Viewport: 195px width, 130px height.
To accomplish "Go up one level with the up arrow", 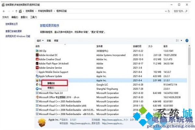I will (16, 11).
